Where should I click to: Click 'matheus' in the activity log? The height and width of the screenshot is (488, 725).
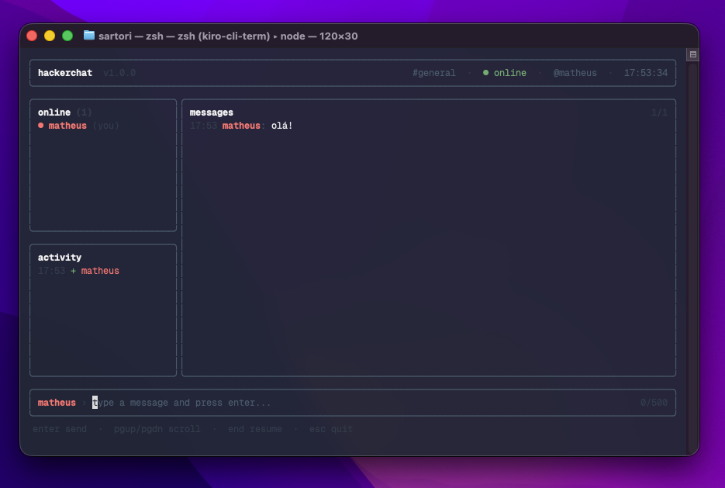[x=100, y=271]
